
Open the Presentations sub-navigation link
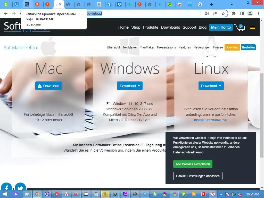pyautogui.click(x=166, y=47)
